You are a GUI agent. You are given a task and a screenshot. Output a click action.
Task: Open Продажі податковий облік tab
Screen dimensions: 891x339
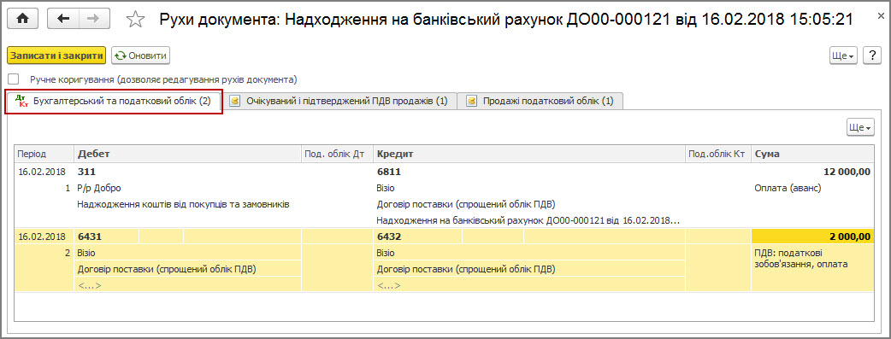(540, 102)
